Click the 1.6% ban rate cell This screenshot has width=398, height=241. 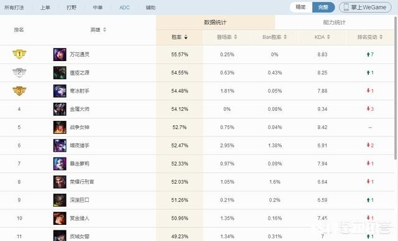click(x=275, y=182)
